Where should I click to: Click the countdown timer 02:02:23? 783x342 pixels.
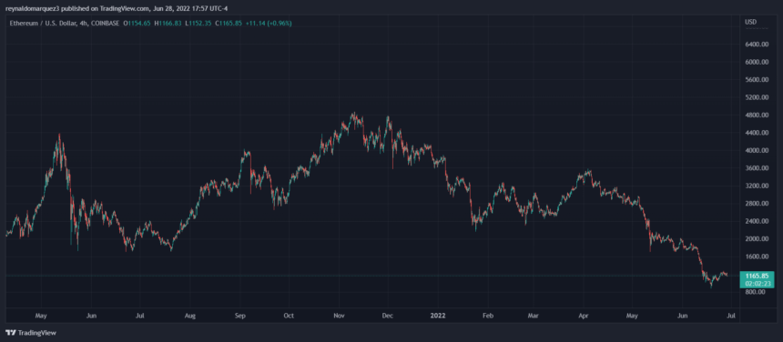click(x=758, y=283)
